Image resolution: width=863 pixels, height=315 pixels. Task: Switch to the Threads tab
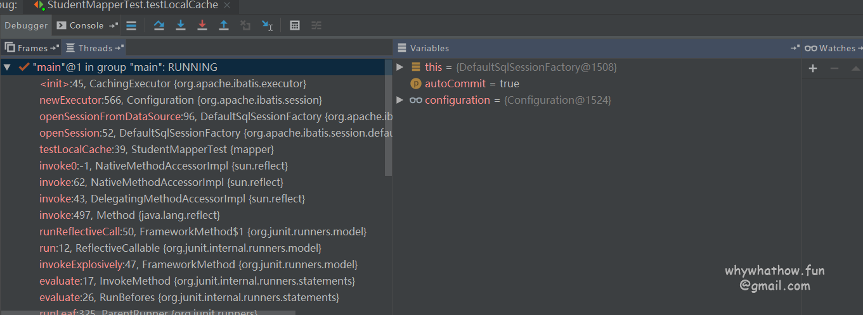[x=95, y=48]
